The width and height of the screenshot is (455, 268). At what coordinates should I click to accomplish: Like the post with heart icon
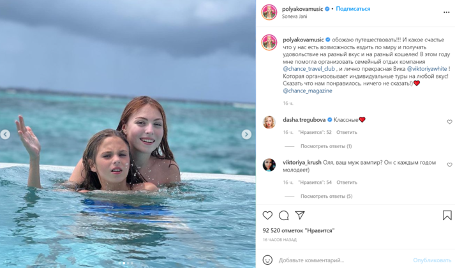267,216
